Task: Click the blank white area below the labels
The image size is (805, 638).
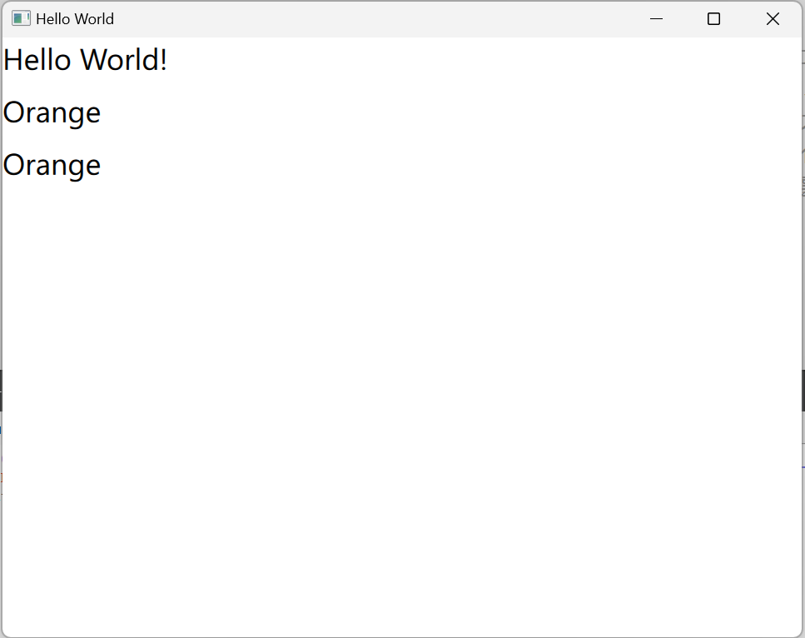Action: 400,400
